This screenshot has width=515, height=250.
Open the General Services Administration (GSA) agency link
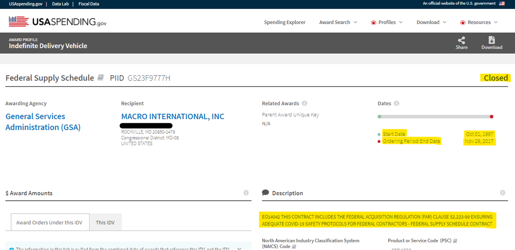point(43,122)
